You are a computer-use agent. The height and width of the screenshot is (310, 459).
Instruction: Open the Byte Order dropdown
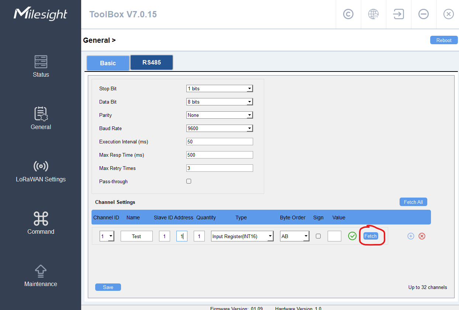click(x=295, y=236)
